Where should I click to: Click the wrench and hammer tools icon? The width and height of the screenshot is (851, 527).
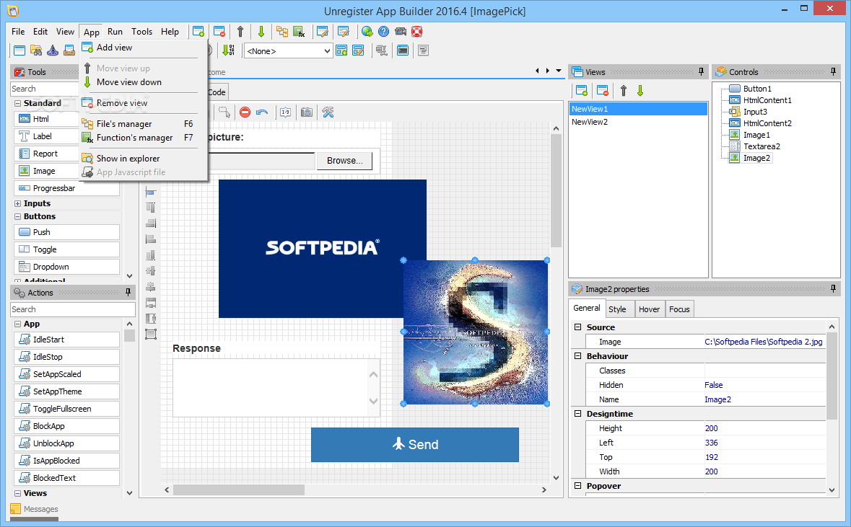(328, 112)
